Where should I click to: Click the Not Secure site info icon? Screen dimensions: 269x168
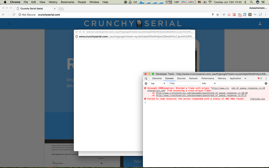coord(20,15)
